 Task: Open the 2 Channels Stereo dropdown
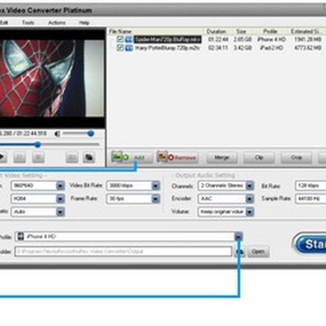point(250,186)
